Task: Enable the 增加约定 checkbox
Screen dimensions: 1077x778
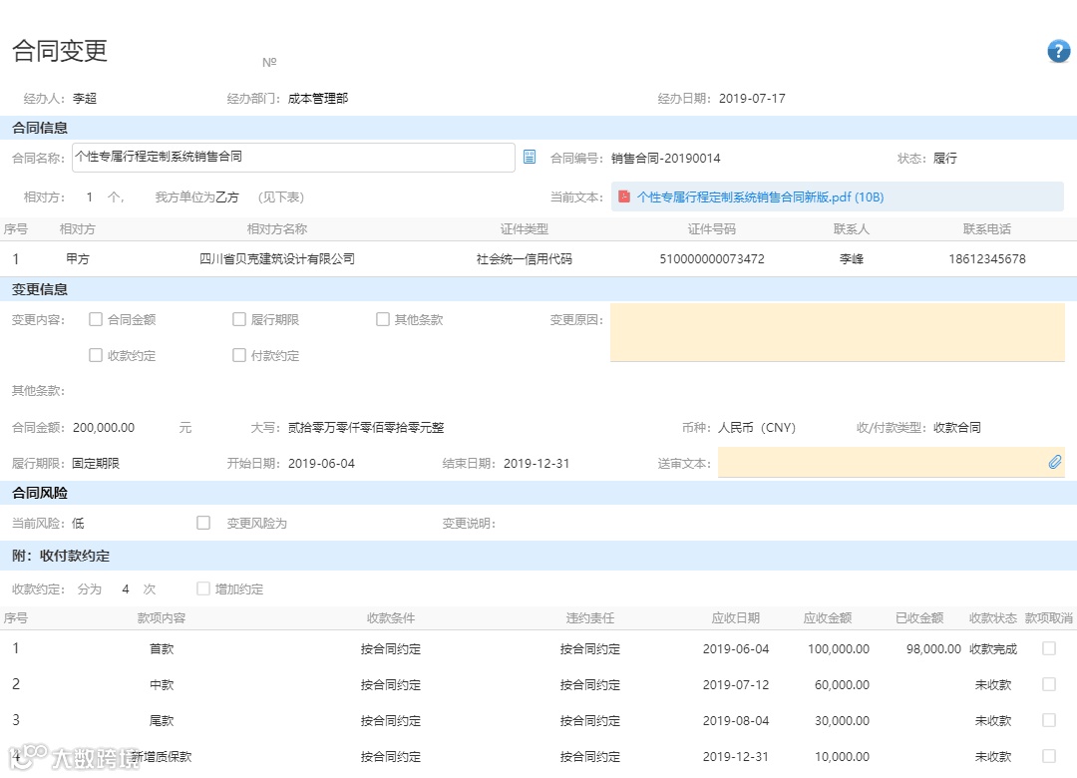Action: tap(203, 588)
